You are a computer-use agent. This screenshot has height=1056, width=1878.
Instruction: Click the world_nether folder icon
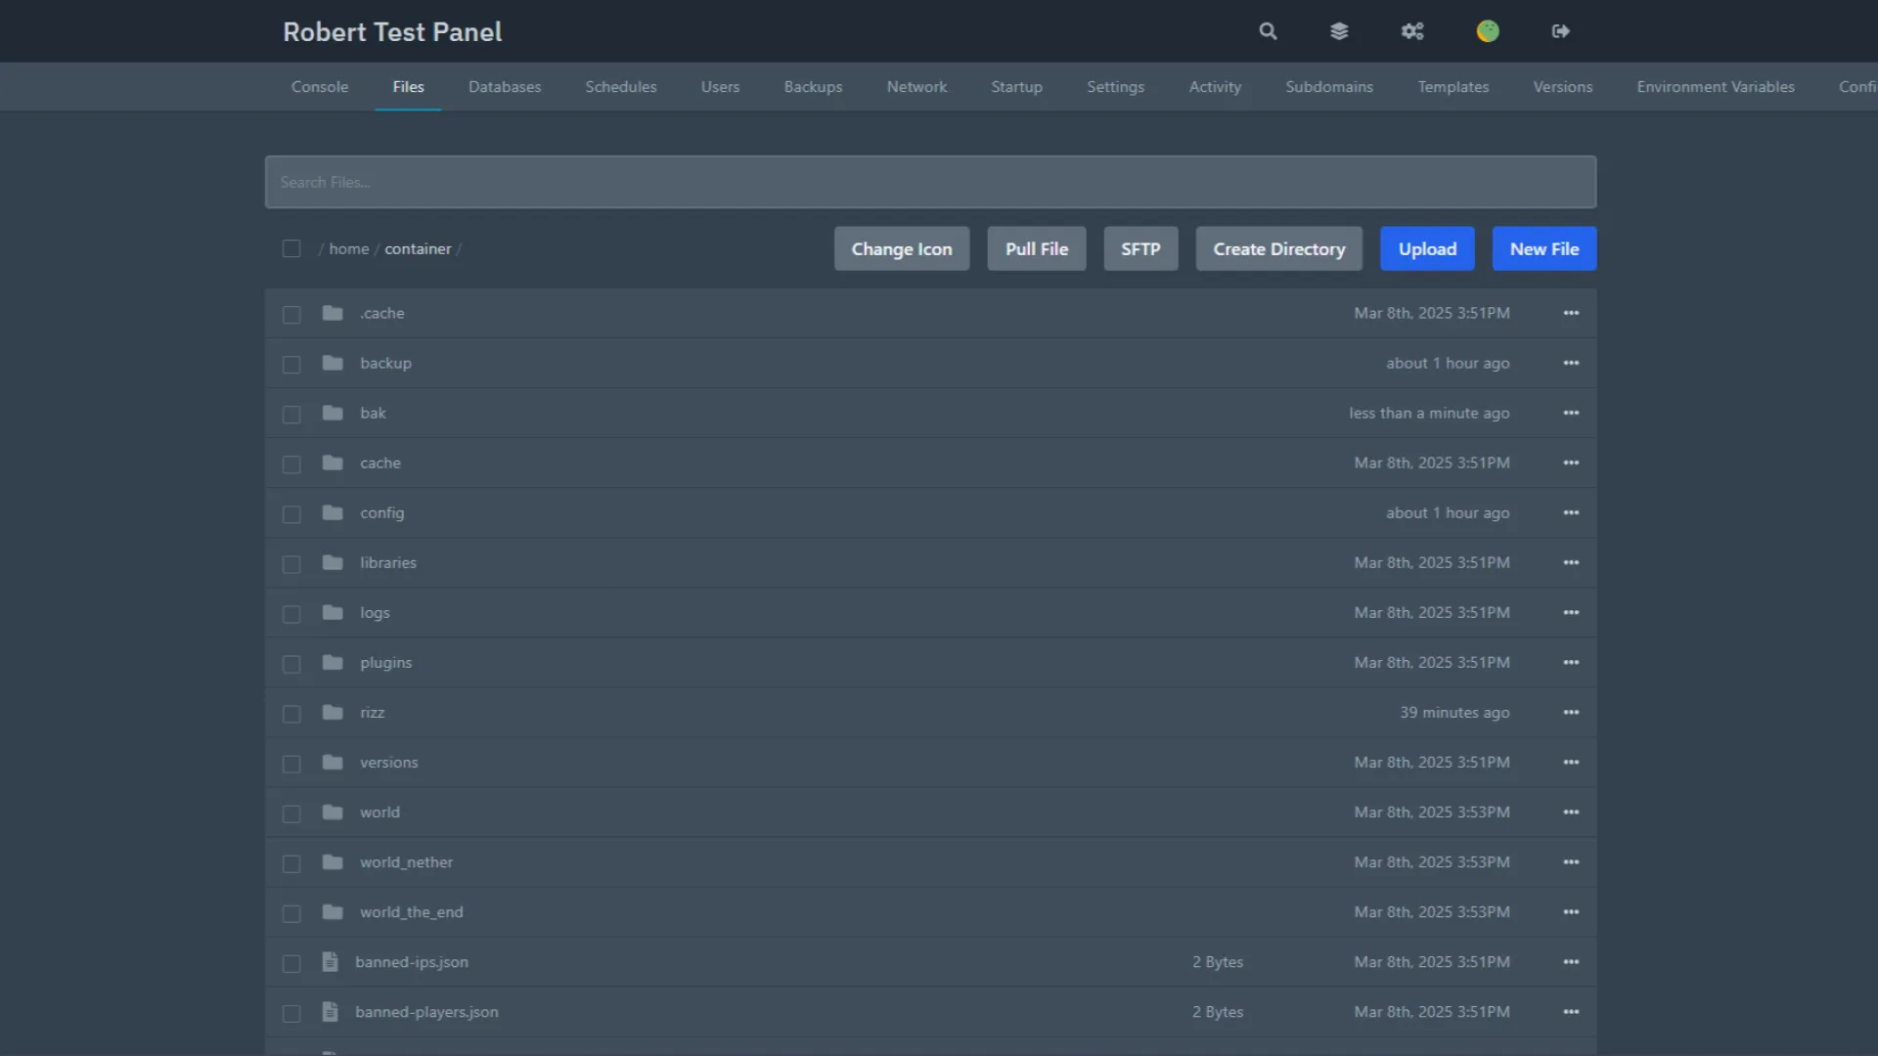click(x=333, y=862)
